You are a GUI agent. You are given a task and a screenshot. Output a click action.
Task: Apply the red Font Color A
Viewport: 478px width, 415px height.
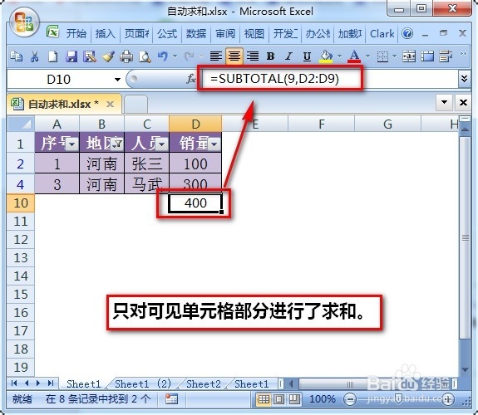pyautogui.click(x=354, y=56)
